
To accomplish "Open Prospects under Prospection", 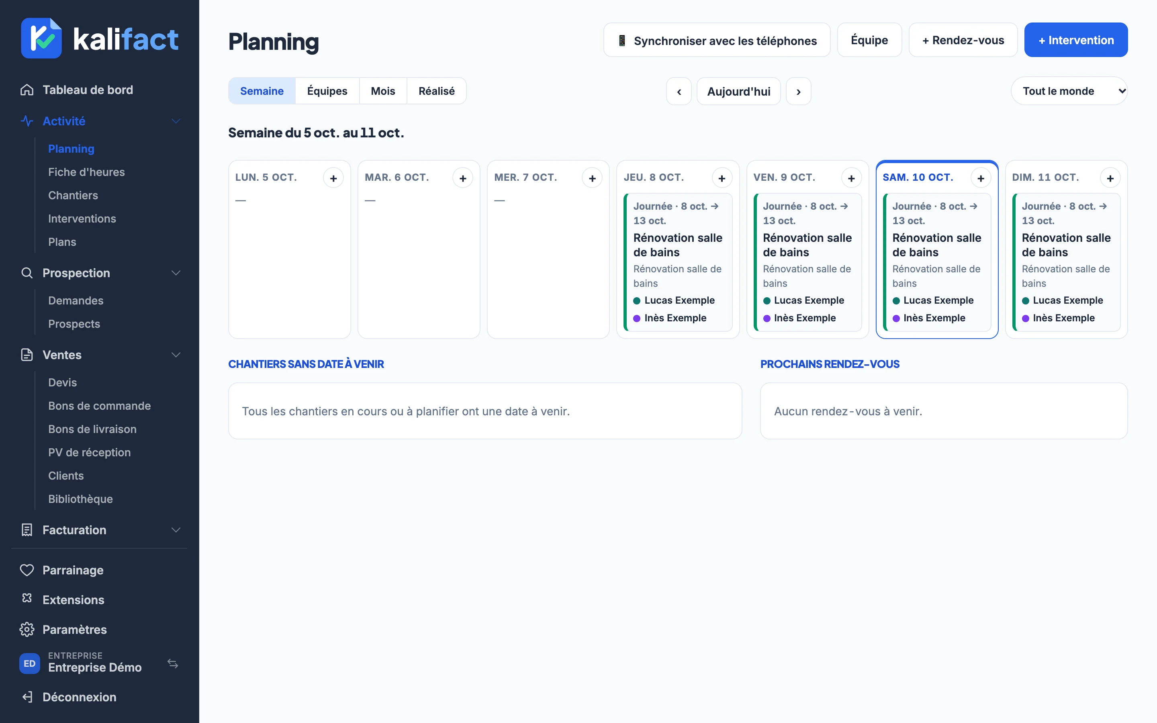I will click(x=74, y=324).
